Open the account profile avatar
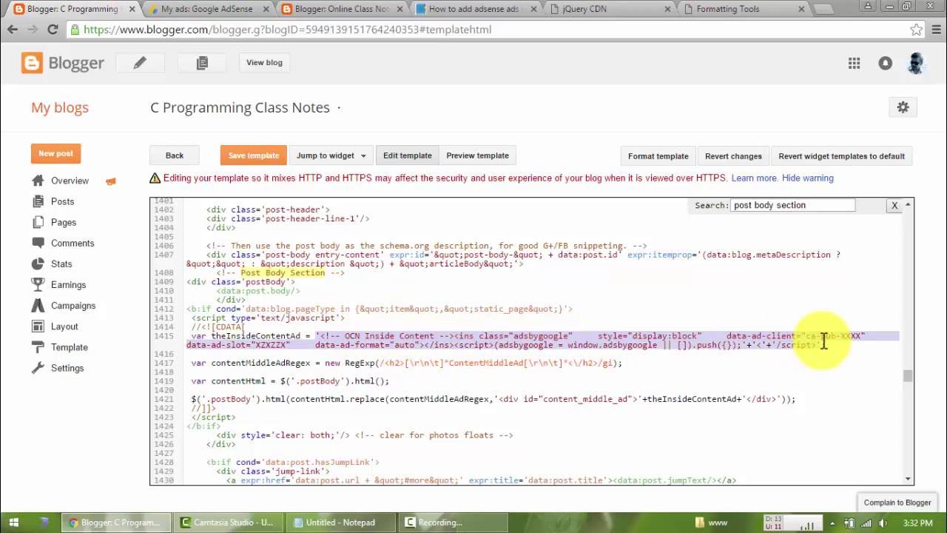This screenshot has width=947, height=533. [x=915, y=64]
